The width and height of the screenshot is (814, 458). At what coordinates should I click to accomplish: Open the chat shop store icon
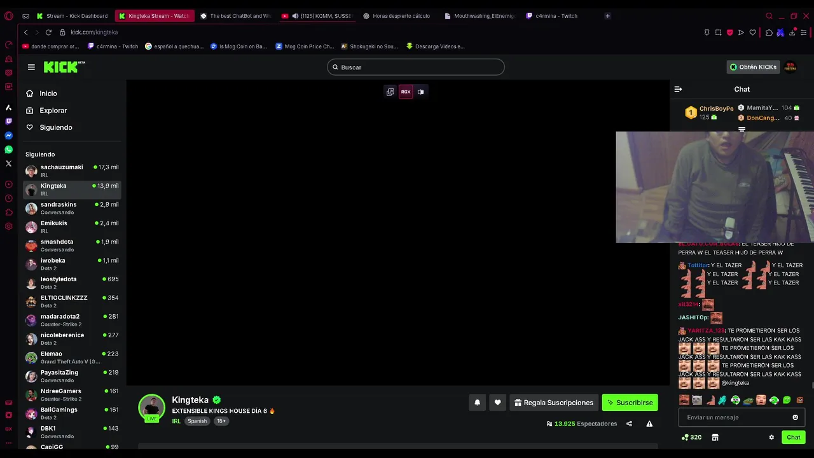coord(715,437)
